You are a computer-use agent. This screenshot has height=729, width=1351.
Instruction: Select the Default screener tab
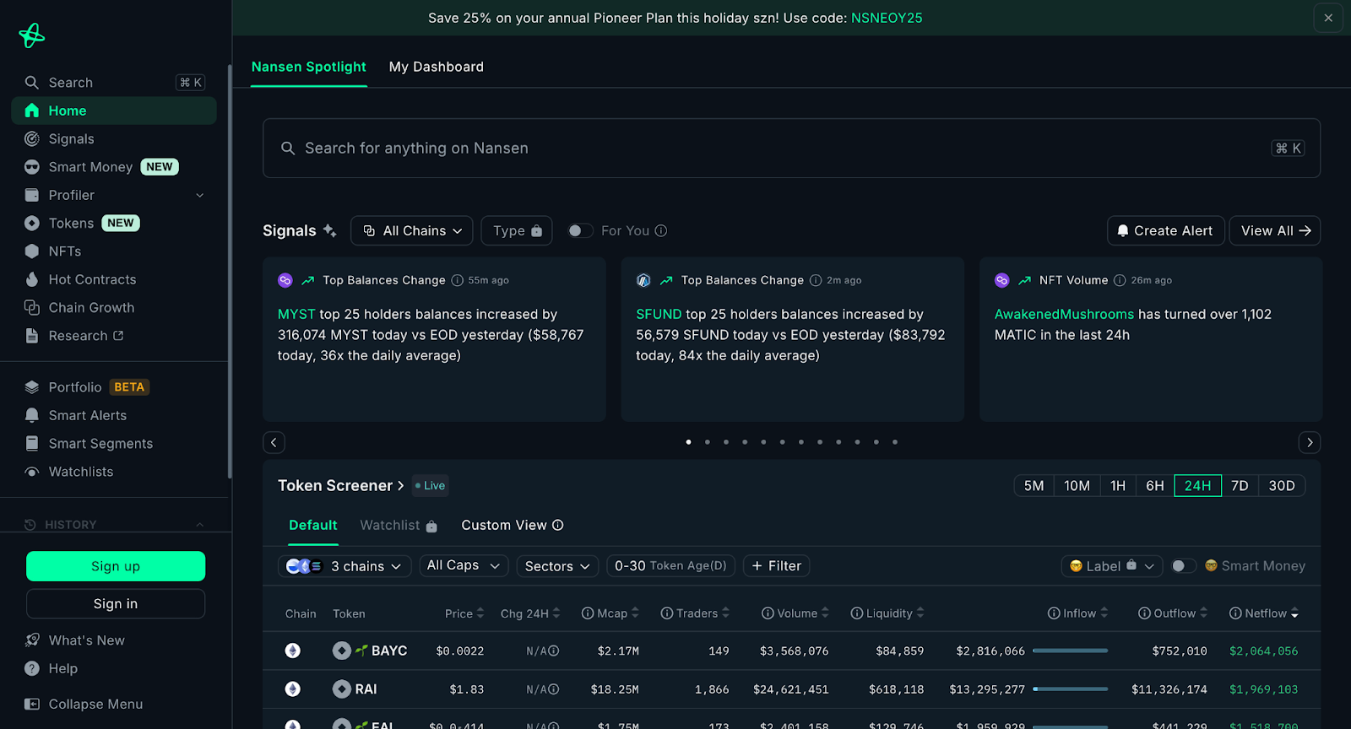[x=313, y=525]
